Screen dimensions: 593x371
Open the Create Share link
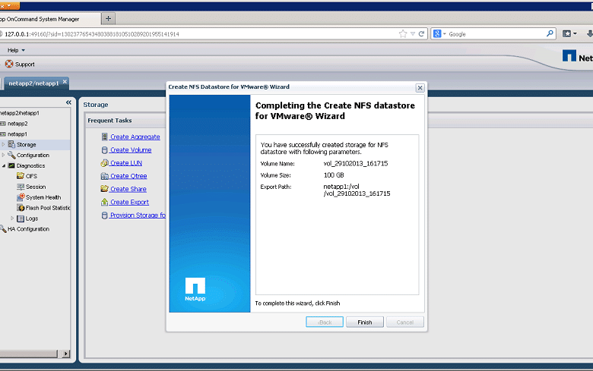tap(128, 189)
